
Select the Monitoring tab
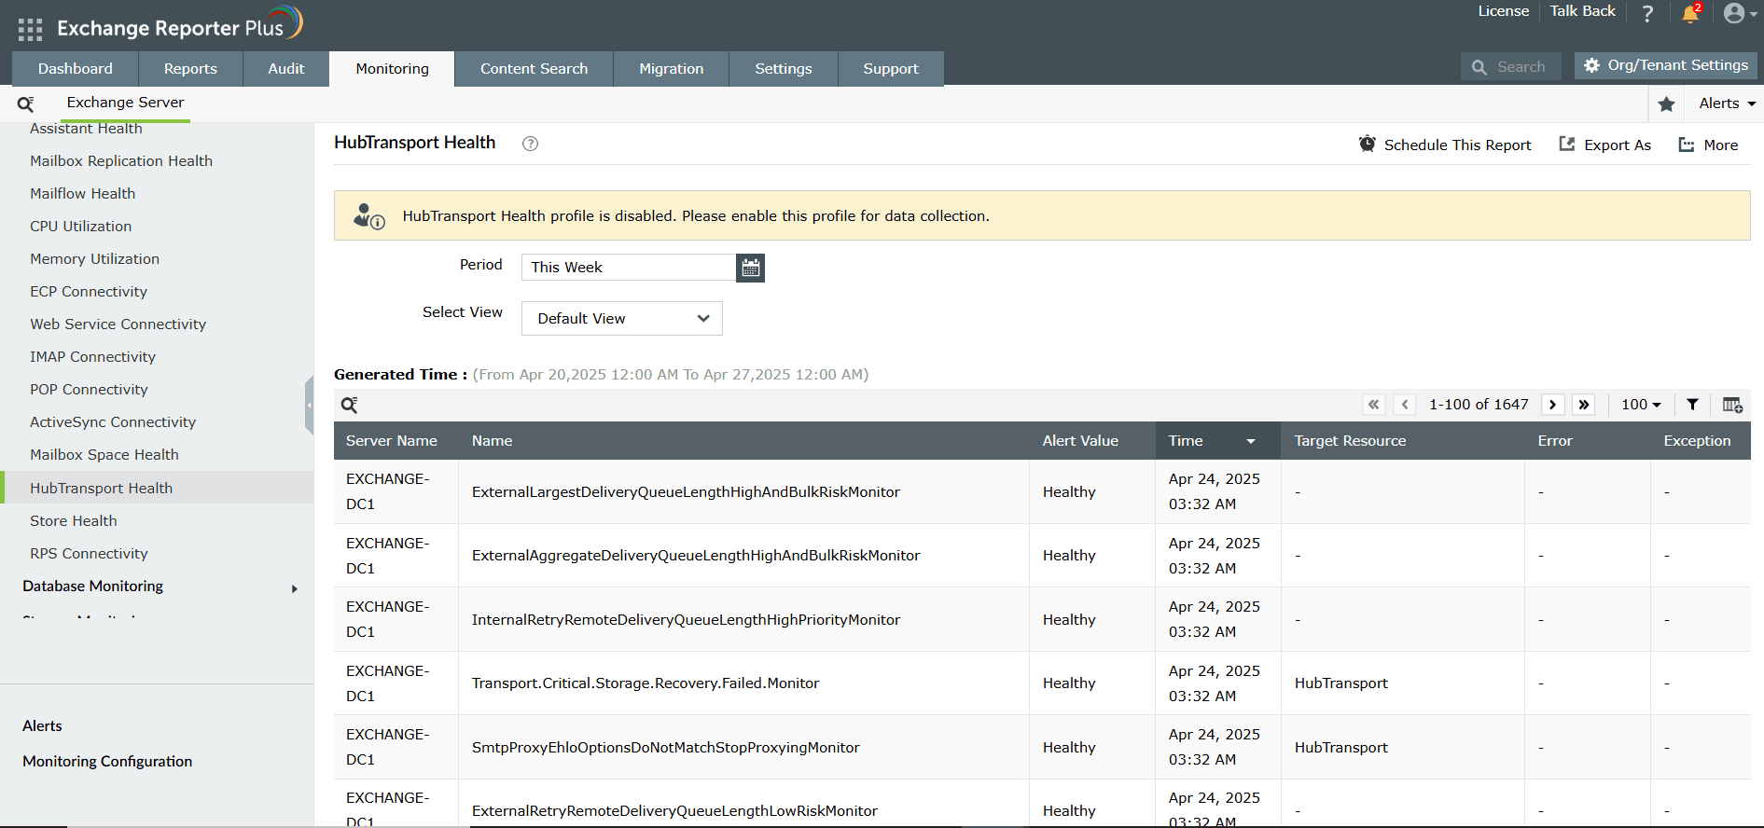[x=392, y=69]
